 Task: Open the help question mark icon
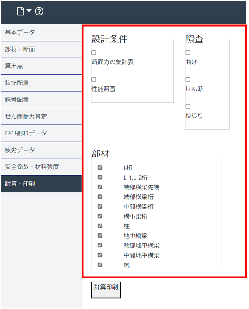39,11
